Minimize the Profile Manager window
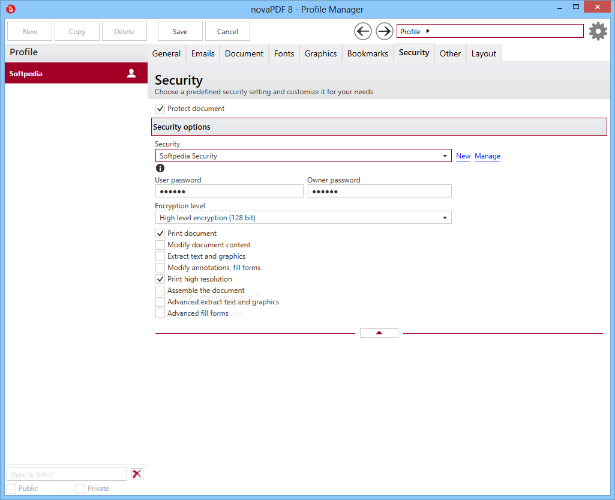 [x=560, y=7]
